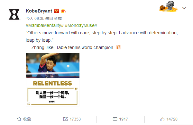This screenshot has width=193, height=125.
Task: Click the like count 14728
Action: click(172, 119)
